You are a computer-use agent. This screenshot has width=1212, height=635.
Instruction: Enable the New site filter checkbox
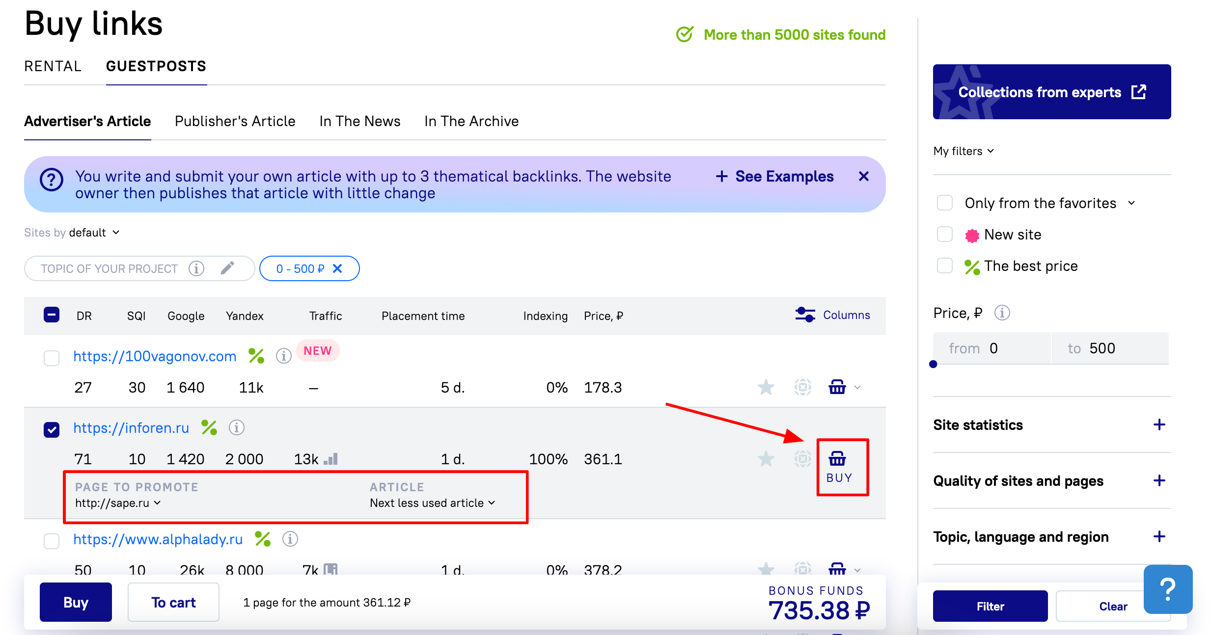coord(944,234)
